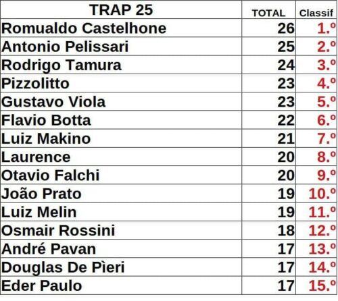Image resolution: width=338 pixels, height=301 pixels.
Task: Click Rodrigo Tamura's total score 24
Action: [x=268, y=65]
